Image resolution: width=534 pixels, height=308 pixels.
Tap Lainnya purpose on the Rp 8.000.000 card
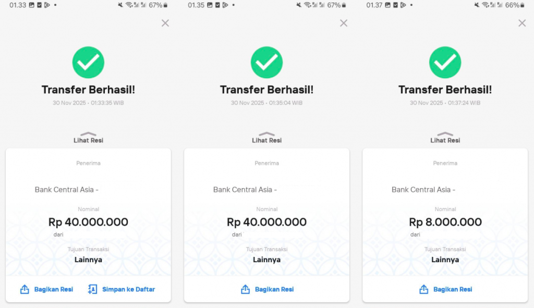click(x=445, y=260)
